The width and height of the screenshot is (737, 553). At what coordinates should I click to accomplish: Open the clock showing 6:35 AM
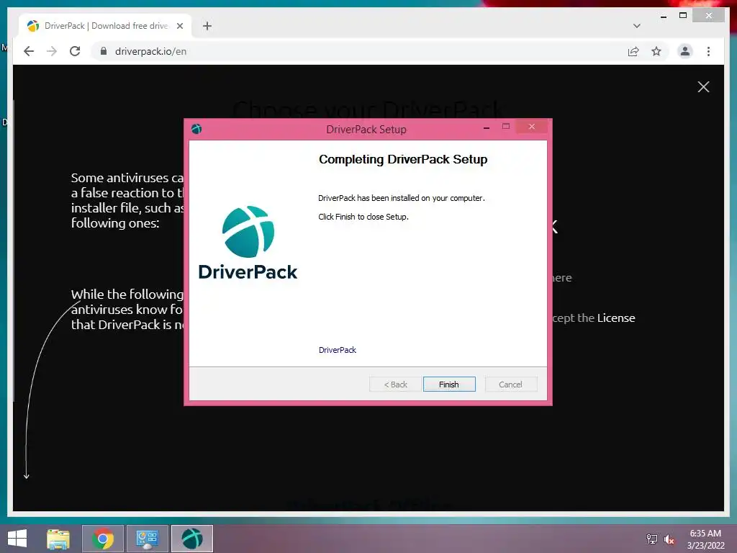pyautogui.click(x=705, y=539)
